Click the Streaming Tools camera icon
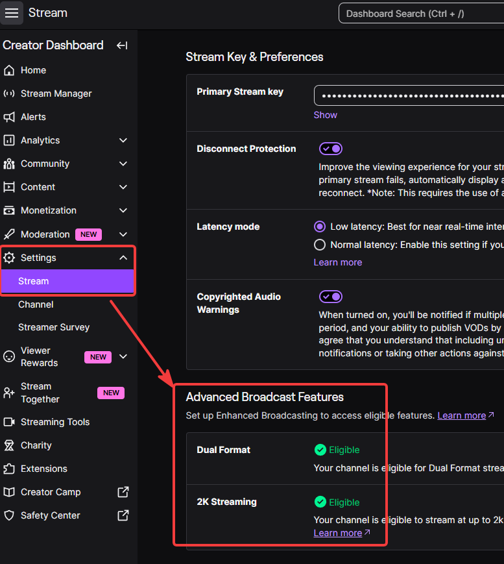The image size is (504, 564). 9,422
